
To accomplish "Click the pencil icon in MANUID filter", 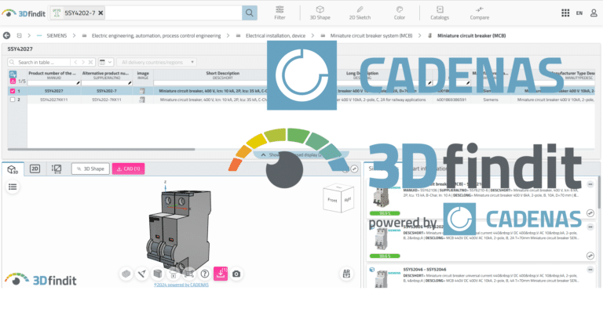I will (x=78, y=83).
